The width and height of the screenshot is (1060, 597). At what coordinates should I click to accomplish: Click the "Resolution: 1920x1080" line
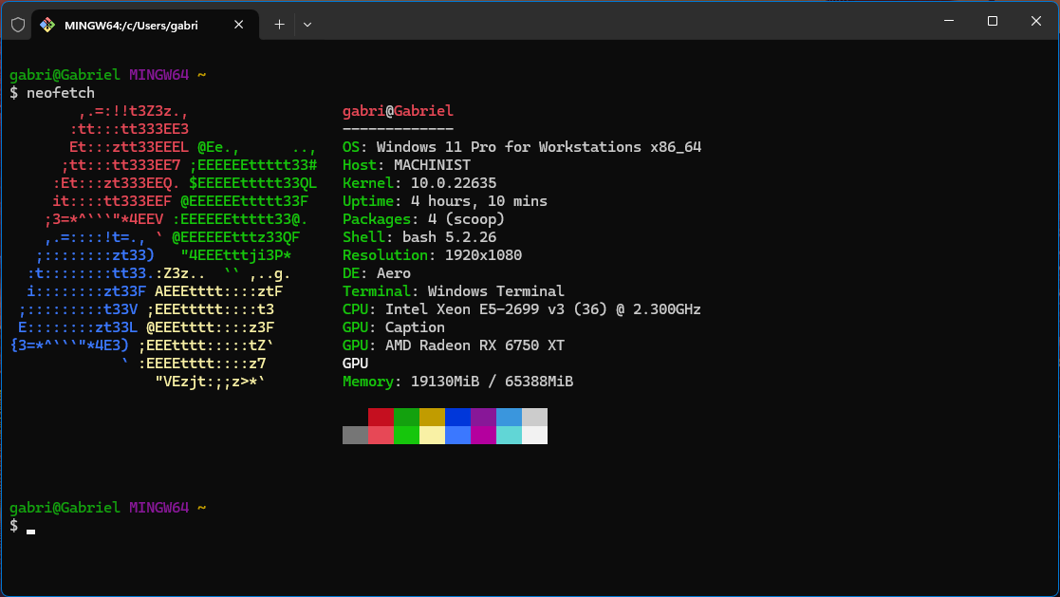click(x=432, y=255)
